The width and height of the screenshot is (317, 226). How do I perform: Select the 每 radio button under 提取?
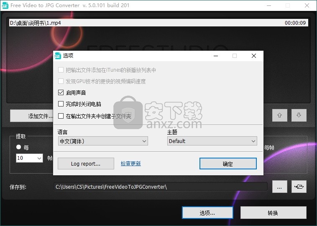(x=18, y=147)
